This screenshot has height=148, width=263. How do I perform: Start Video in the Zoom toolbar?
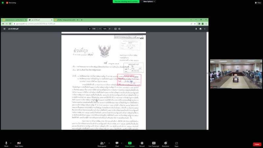(19, 143)
